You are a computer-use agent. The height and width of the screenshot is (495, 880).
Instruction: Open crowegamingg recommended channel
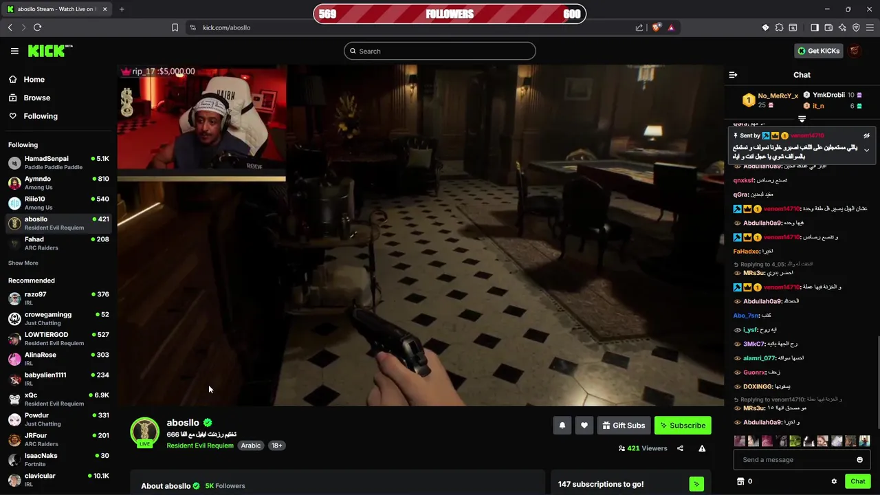(58, 318)
